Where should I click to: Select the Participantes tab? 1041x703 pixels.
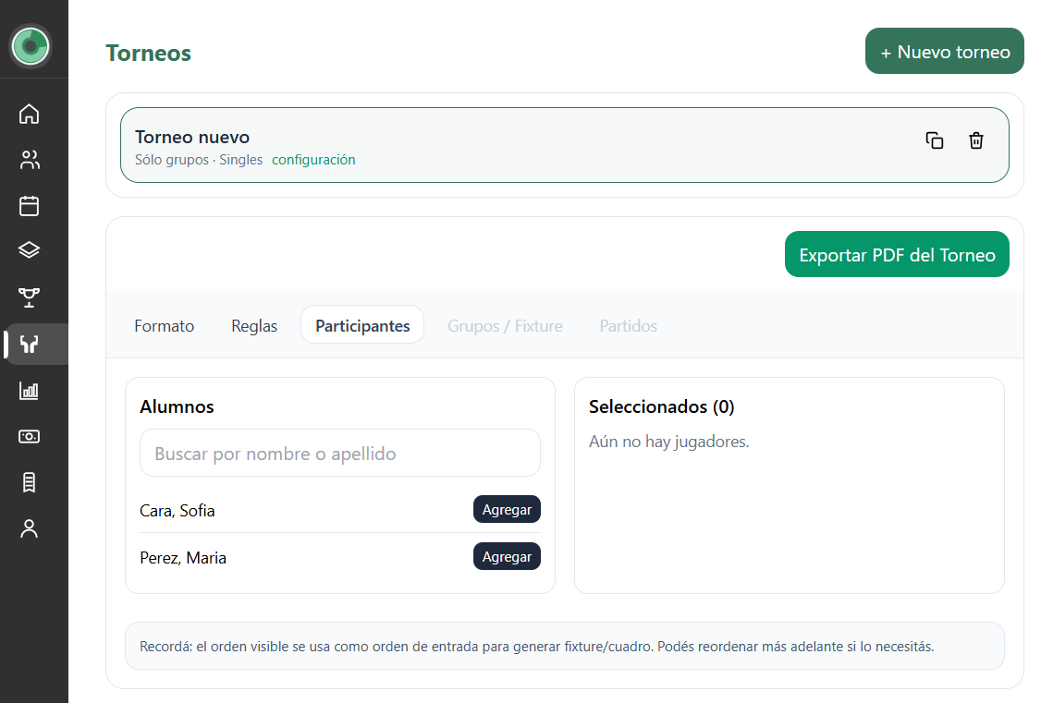click(362, 326)
